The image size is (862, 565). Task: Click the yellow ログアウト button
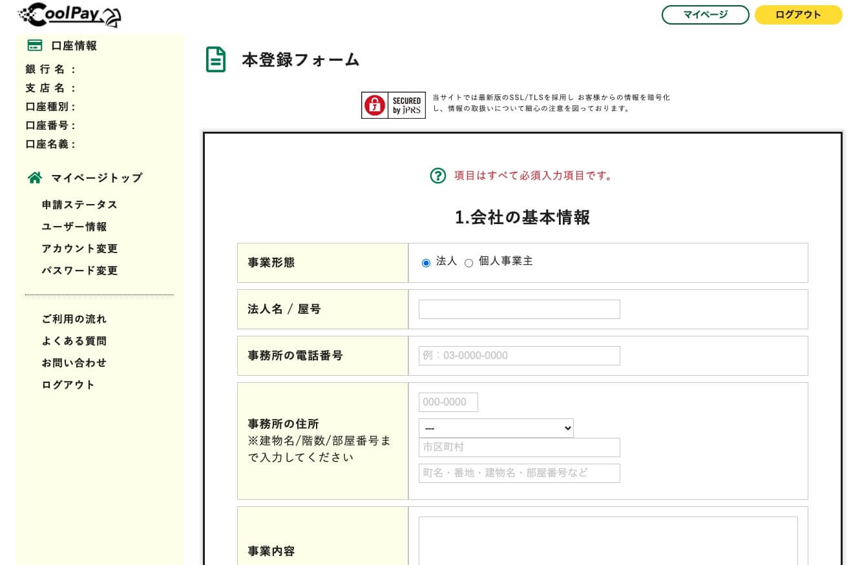798,14
